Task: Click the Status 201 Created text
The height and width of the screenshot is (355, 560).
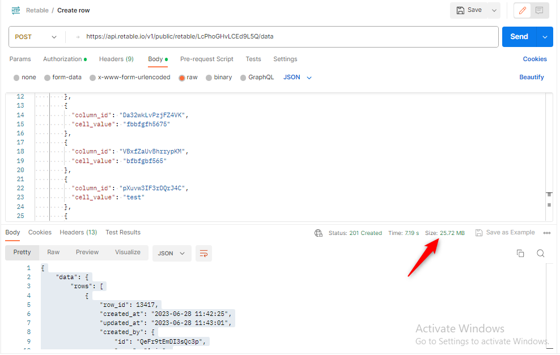Action: [355, 233]
